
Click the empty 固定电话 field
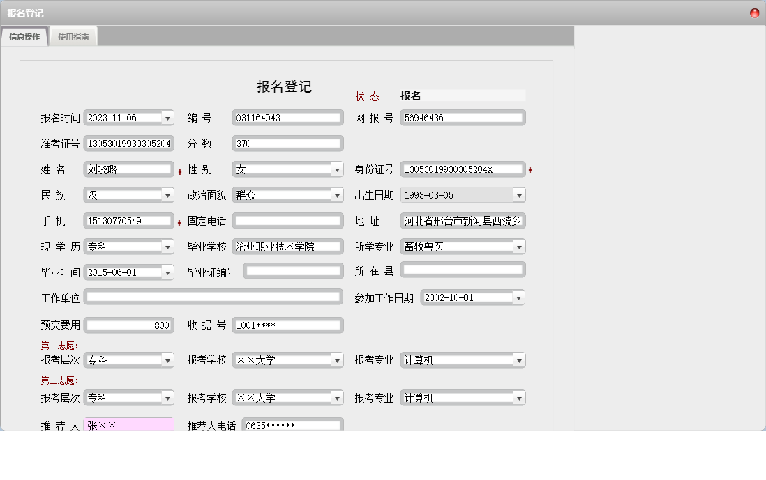287,221
